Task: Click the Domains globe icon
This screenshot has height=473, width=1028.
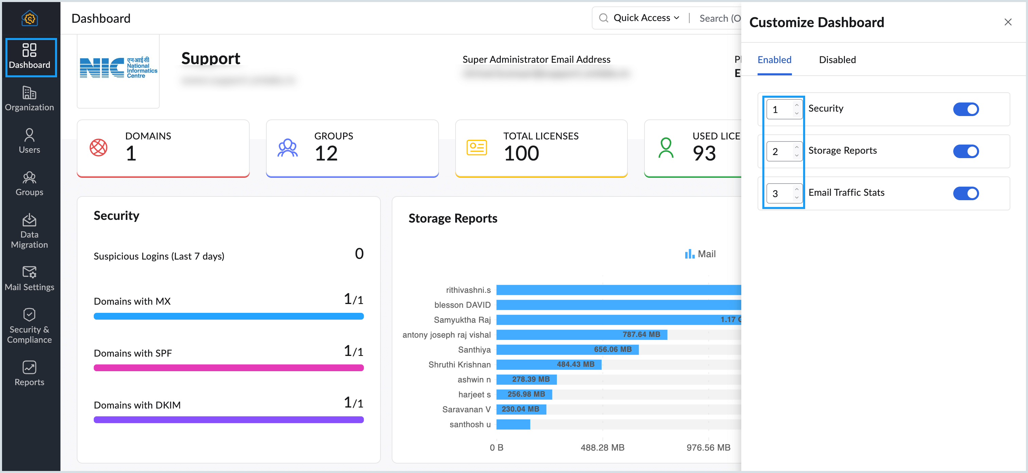Action: coord(99,148)
